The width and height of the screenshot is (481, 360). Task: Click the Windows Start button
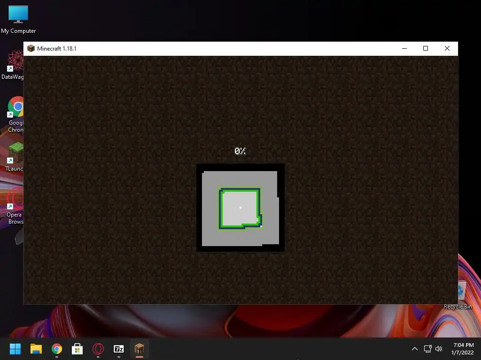pos(15,349)
